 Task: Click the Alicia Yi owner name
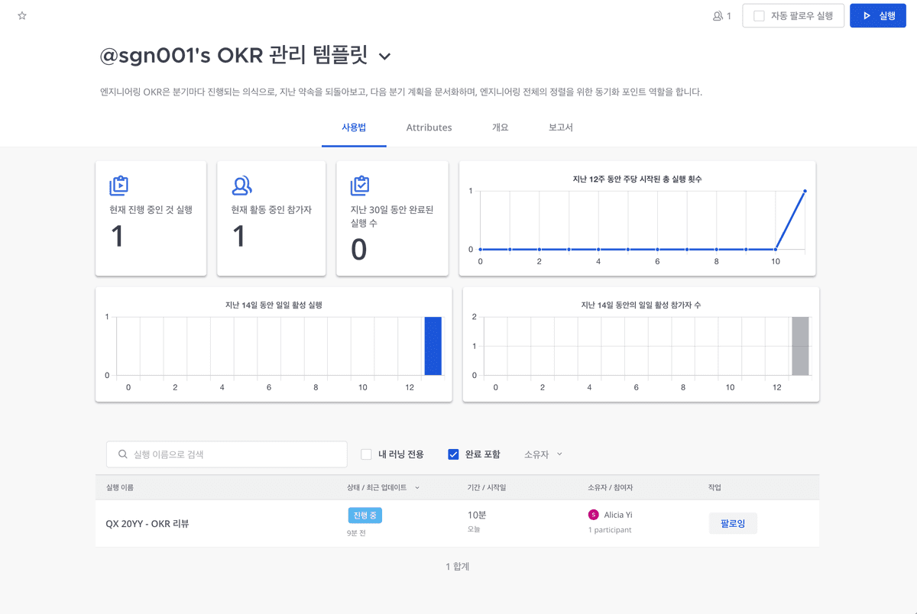[x=618, y=515]
